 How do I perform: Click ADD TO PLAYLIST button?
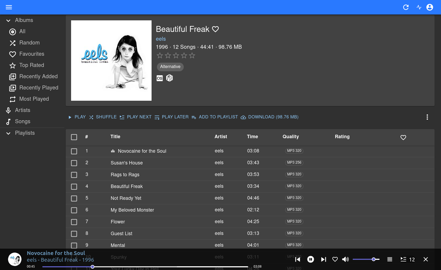pos(215,117)
